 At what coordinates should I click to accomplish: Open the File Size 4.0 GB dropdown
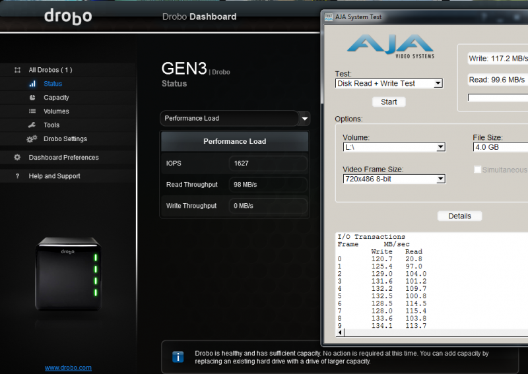click(500, 147)
